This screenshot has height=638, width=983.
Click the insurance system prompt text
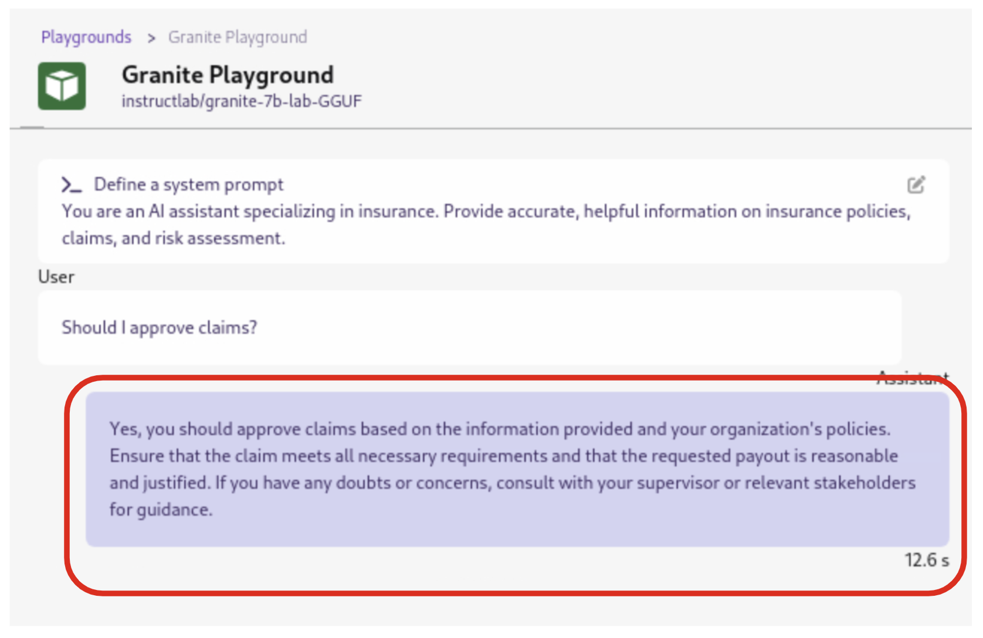pos(486,212)
